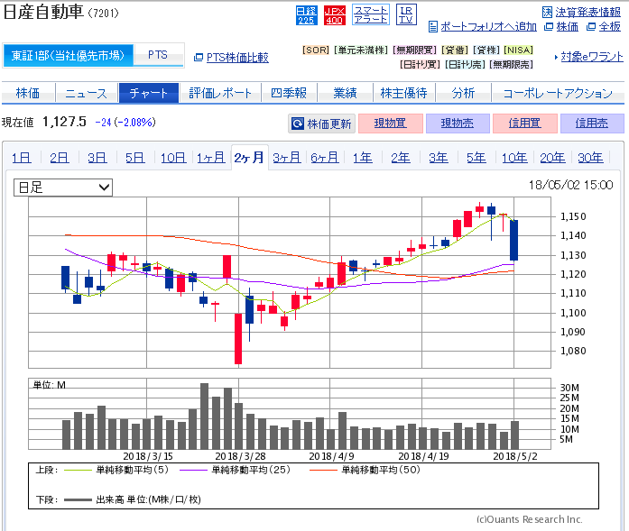Click the 信用買 button
Screen dimensions: 629x531
(524, 124)
